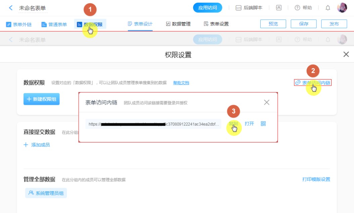This screenshot has width=354, height=213.
Task: Click 添加成员 under 直接提交数据
Action: tap(37, 145)
